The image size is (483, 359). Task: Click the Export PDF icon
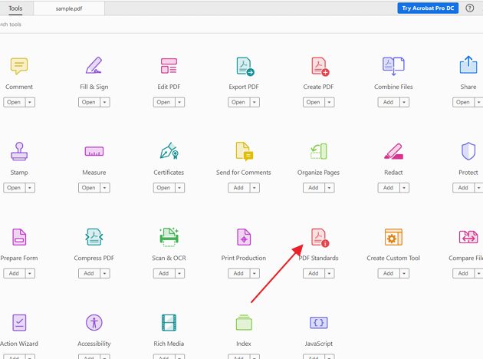click(x=245, y=66)
